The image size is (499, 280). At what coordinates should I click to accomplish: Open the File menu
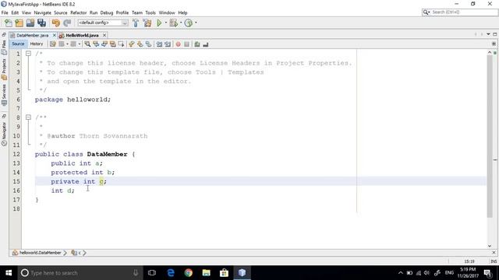click(x=5, y=12)
